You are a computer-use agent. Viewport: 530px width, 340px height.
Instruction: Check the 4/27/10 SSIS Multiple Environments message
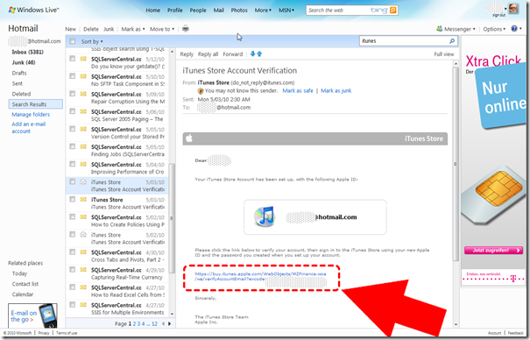click(x=73, y=305)
